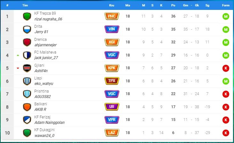
Task: Open the Prishtina team page
Action: point(41,91)
